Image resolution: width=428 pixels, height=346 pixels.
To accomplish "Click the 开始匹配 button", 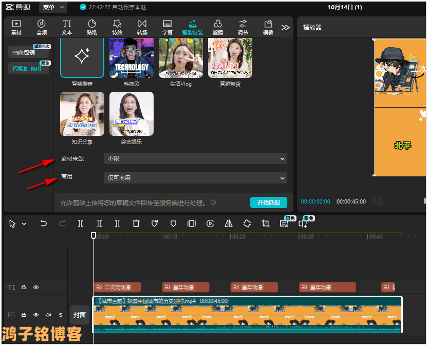I will coord(268,202).
